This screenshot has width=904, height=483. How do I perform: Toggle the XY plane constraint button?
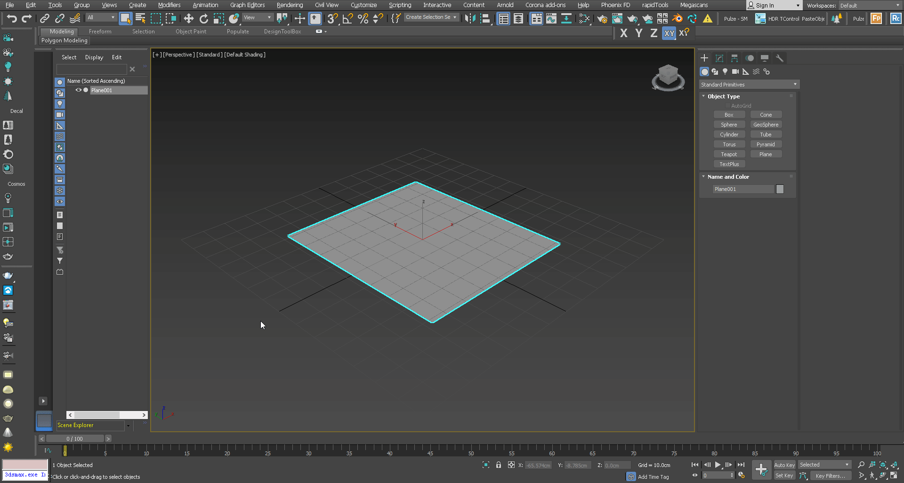tap(669, 33)
